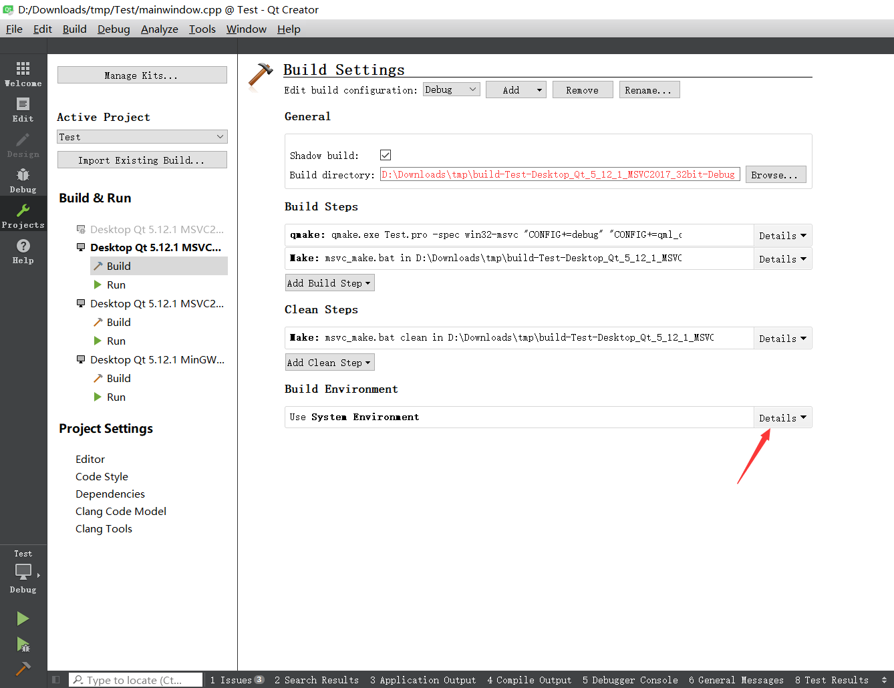This screenshot has width=894, height=688.
Task: Start debugging with run-debug icon
Action: 23,645
